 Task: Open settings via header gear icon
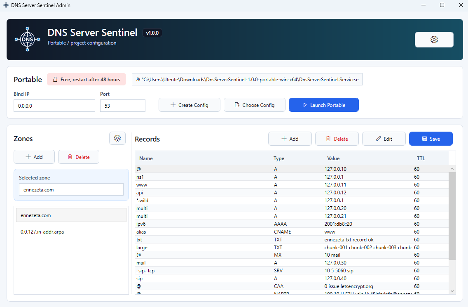[434, 40]
